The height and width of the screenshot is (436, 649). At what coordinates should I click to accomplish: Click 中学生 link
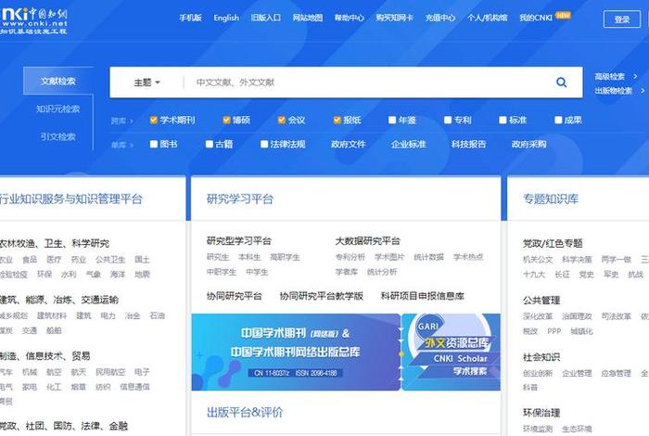tap(257, 272)
